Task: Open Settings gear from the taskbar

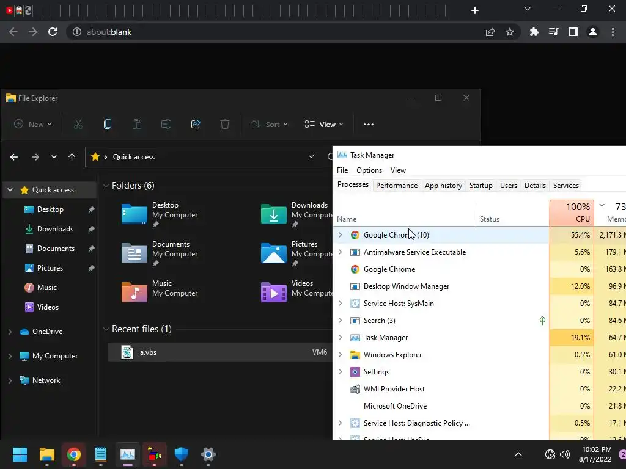Action: (208, 454)
